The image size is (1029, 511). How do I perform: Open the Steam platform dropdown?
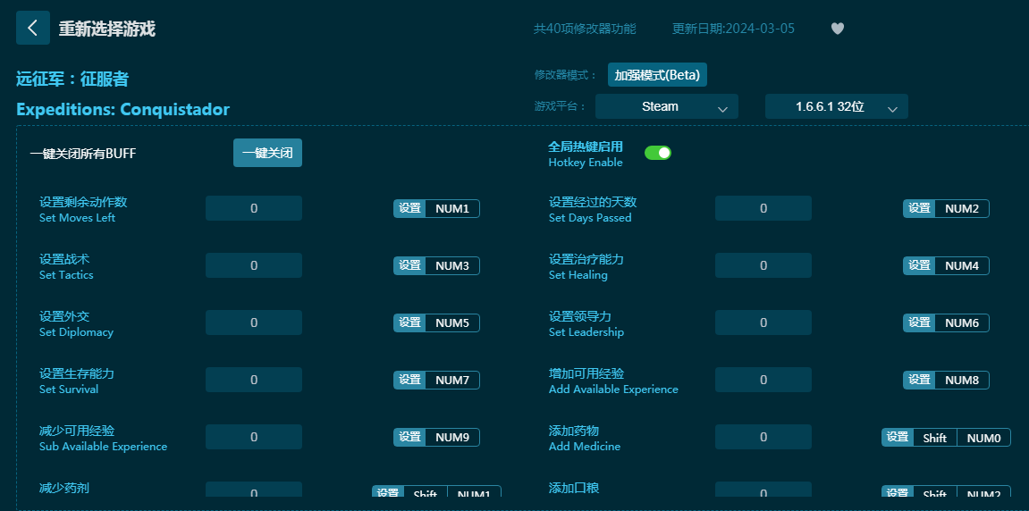tap(666, 106)
